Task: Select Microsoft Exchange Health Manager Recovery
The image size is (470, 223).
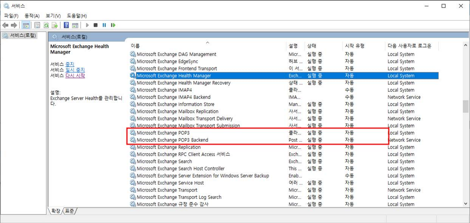Action: tap(184, 83)
